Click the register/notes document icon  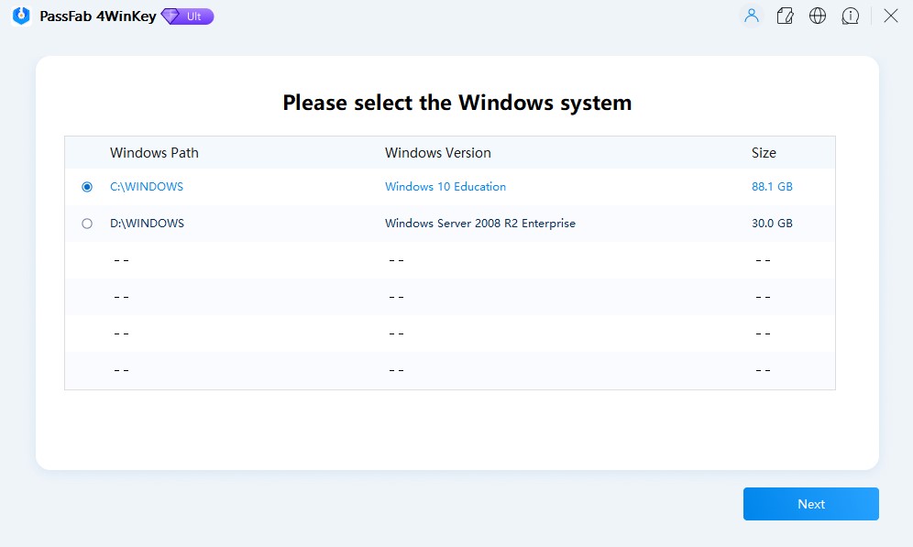click(x=785, y=16)
